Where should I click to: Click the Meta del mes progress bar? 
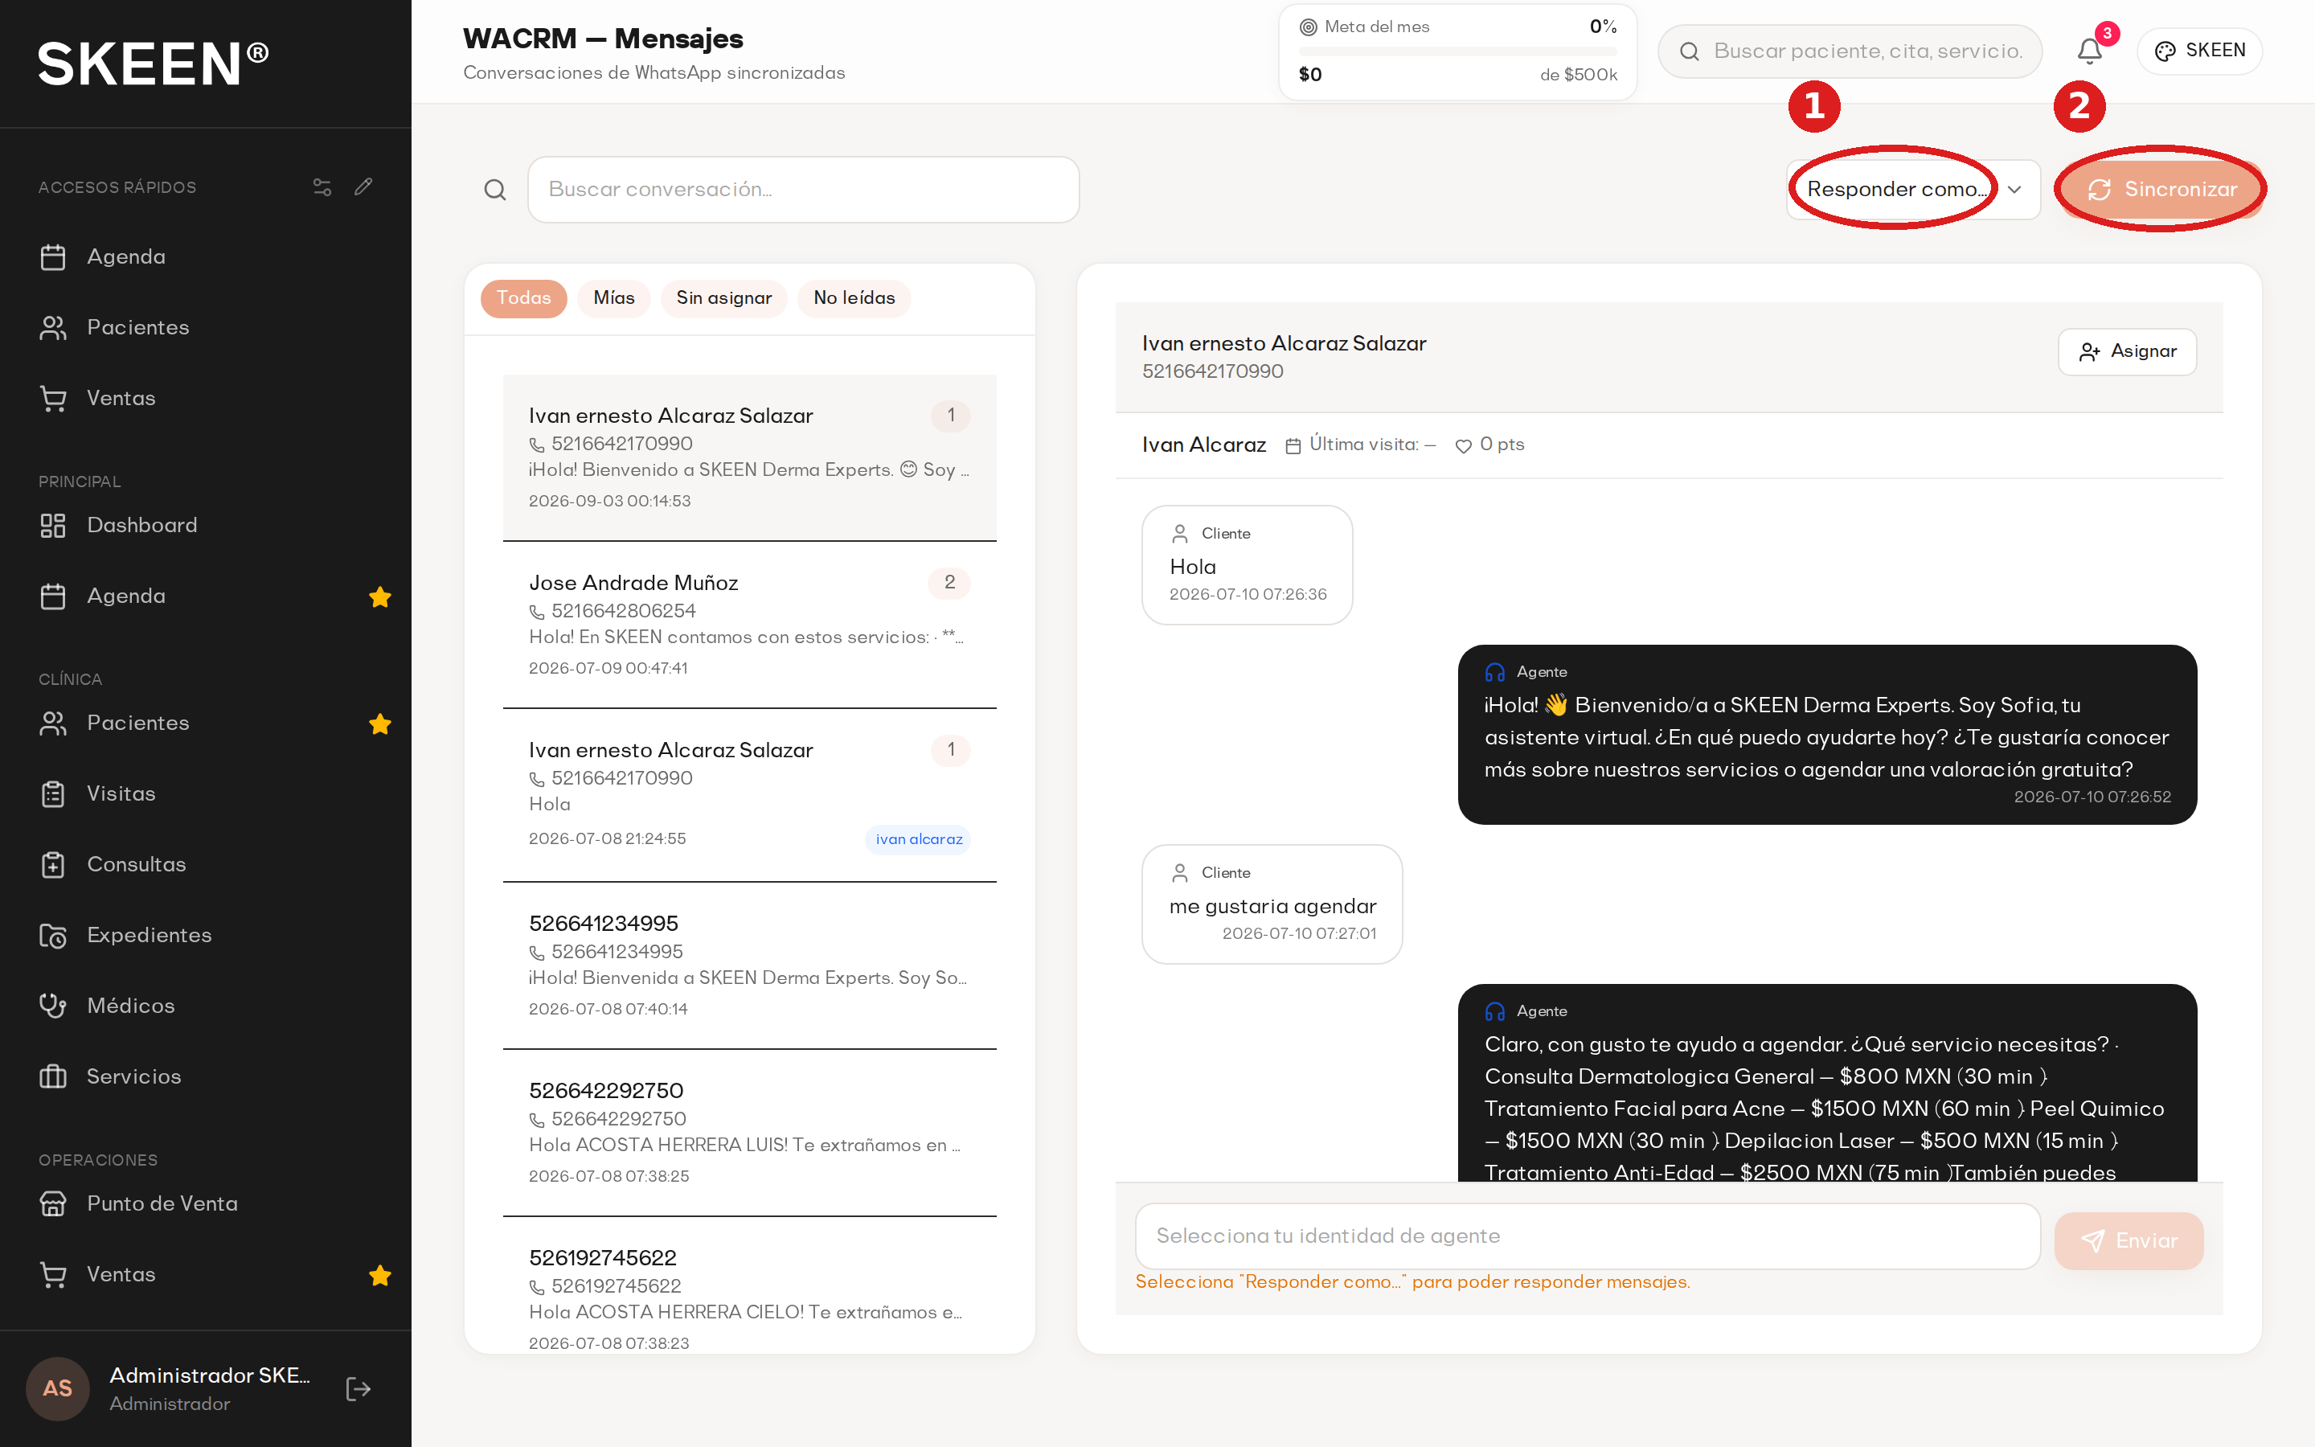(x=1457, y=51)
